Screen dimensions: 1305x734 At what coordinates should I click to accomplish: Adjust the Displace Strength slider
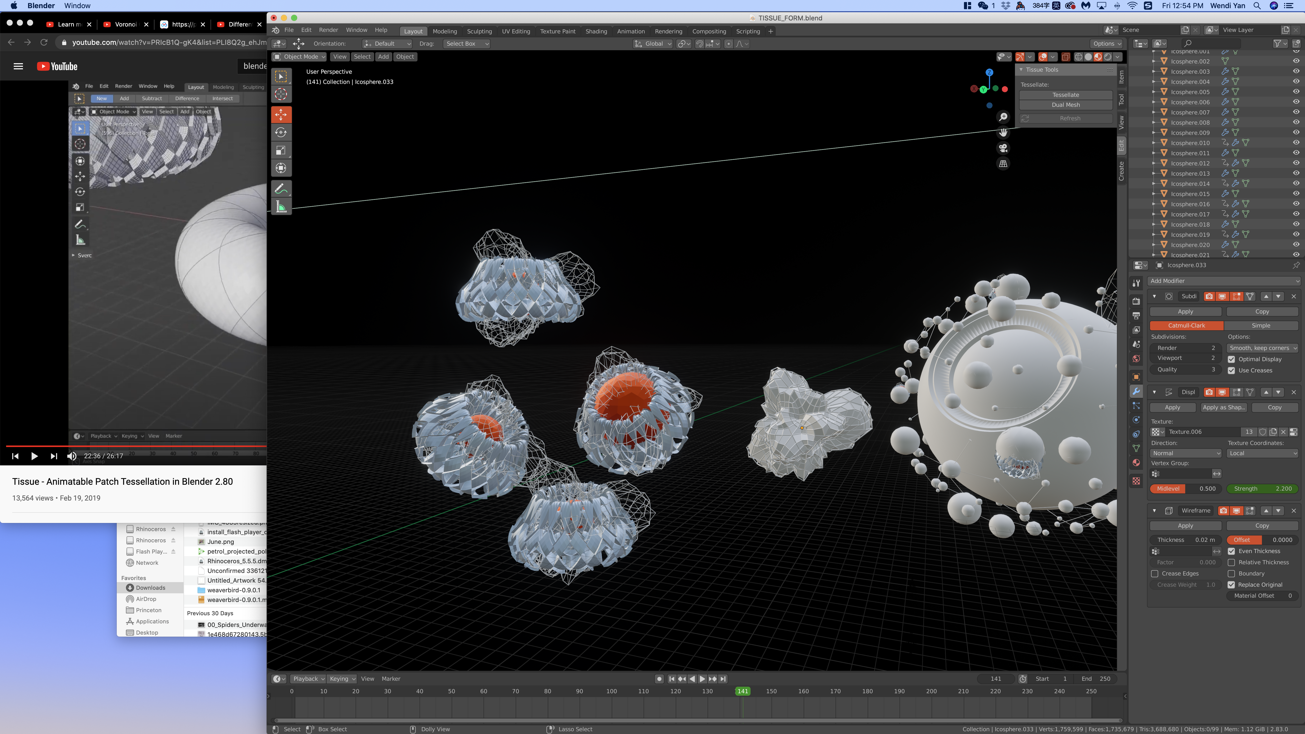[x=1262, y=489]
